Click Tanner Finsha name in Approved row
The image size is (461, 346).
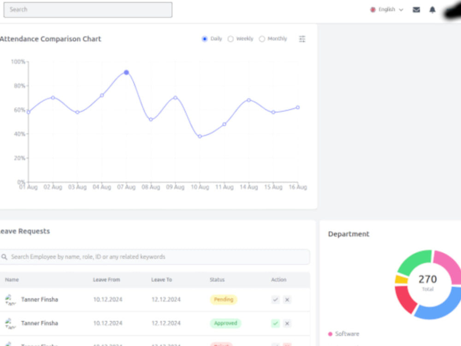(39, 323)
